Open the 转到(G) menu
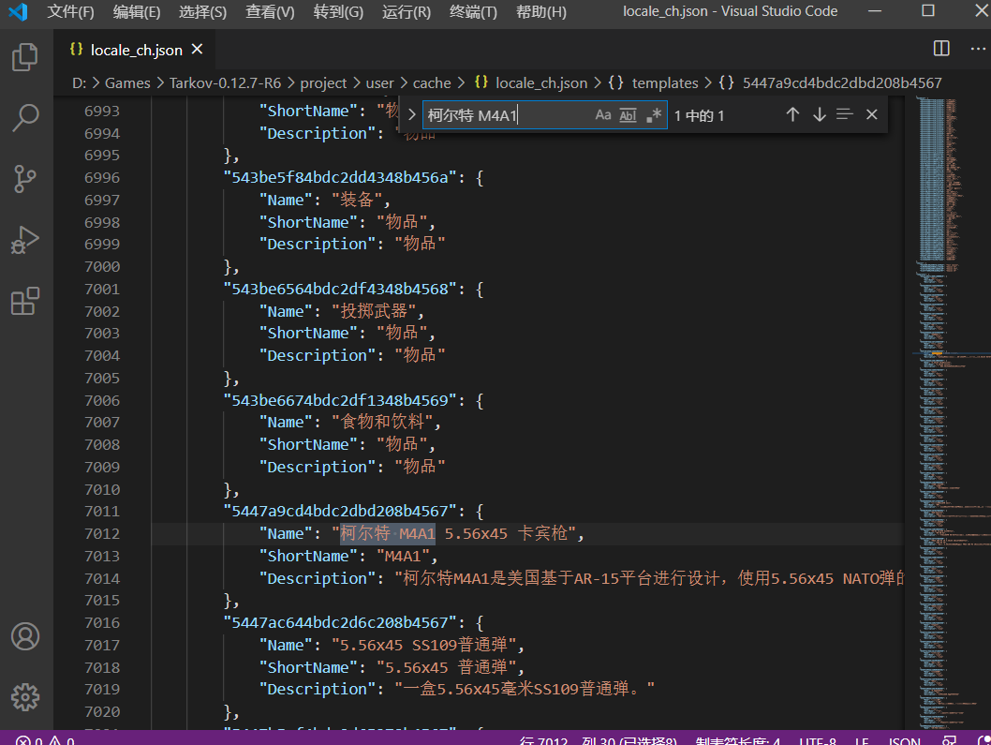Image resolution: width=991 pixels, height=745 pixels. click(x=338, y=11)
